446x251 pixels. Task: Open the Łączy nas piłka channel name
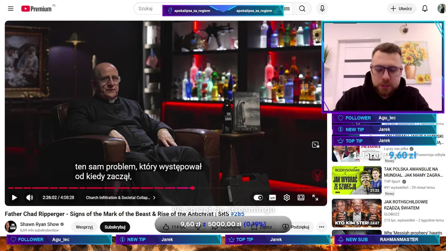coord(396,149)
